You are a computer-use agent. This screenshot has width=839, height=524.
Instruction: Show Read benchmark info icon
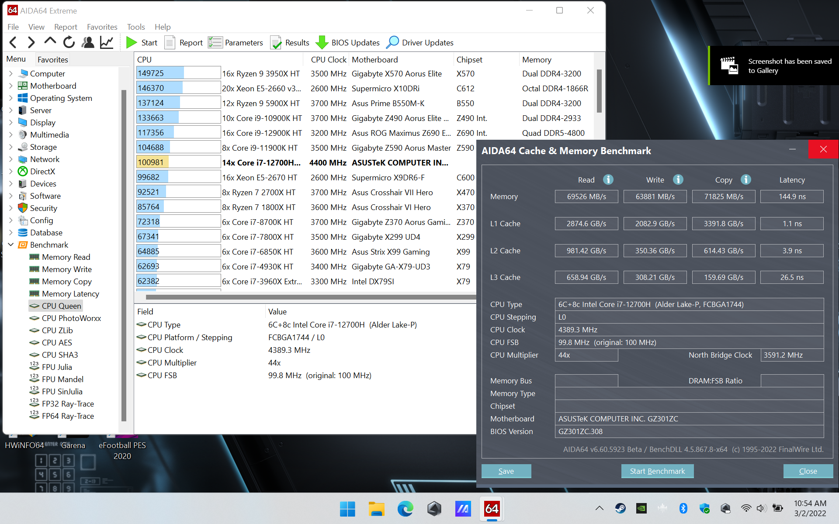(x=608, y=179)
